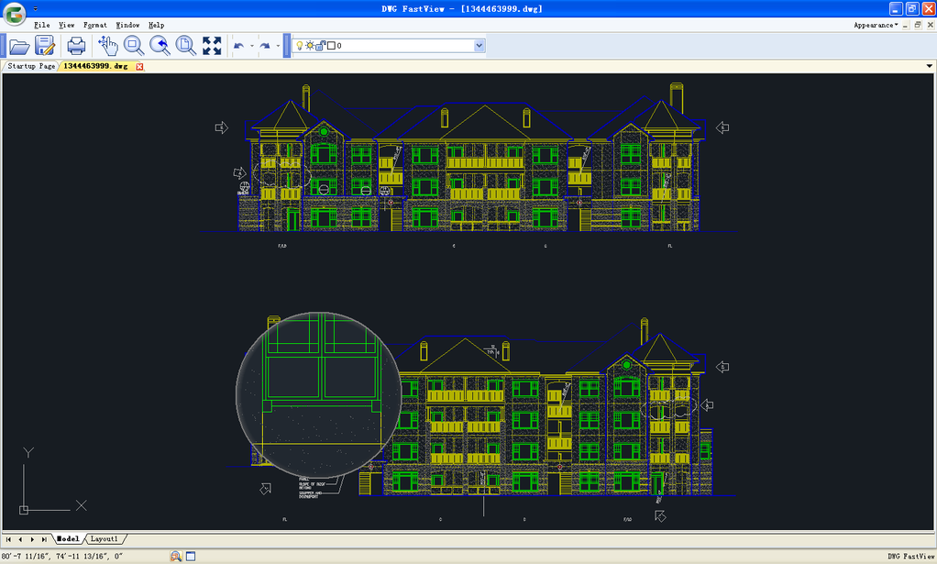Print the drawing using the printer icon
This screenshot has width=937, height=564.
point(76,46)
